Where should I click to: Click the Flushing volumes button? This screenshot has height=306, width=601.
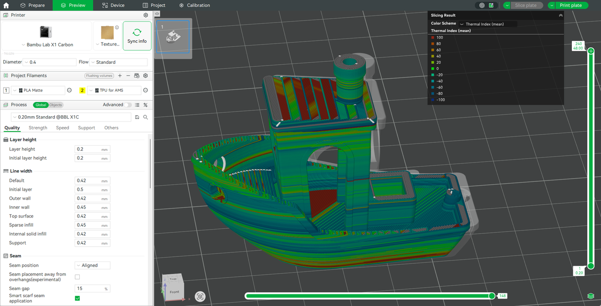coord(99,75)
